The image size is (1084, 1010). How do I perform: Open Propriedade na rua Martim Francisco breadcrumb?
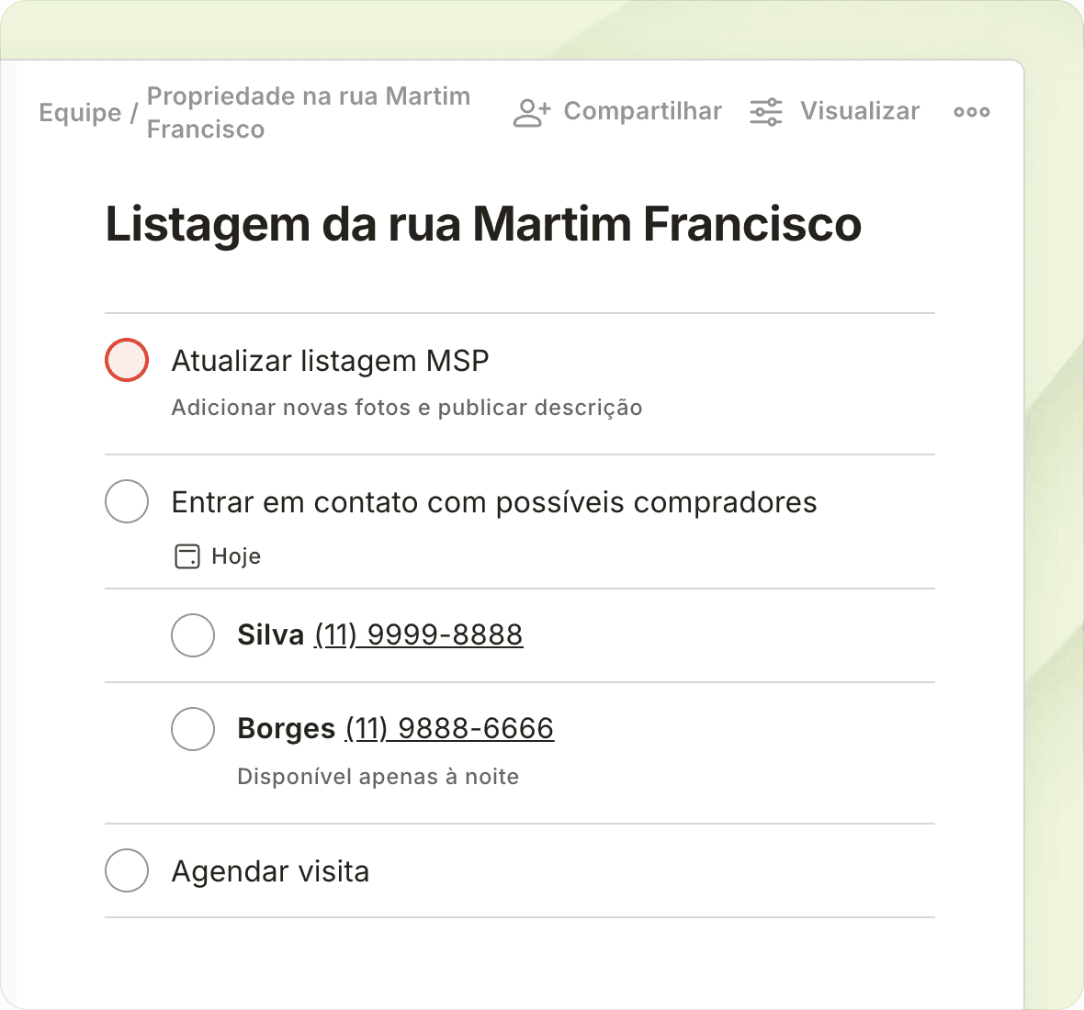pos(308,112)
